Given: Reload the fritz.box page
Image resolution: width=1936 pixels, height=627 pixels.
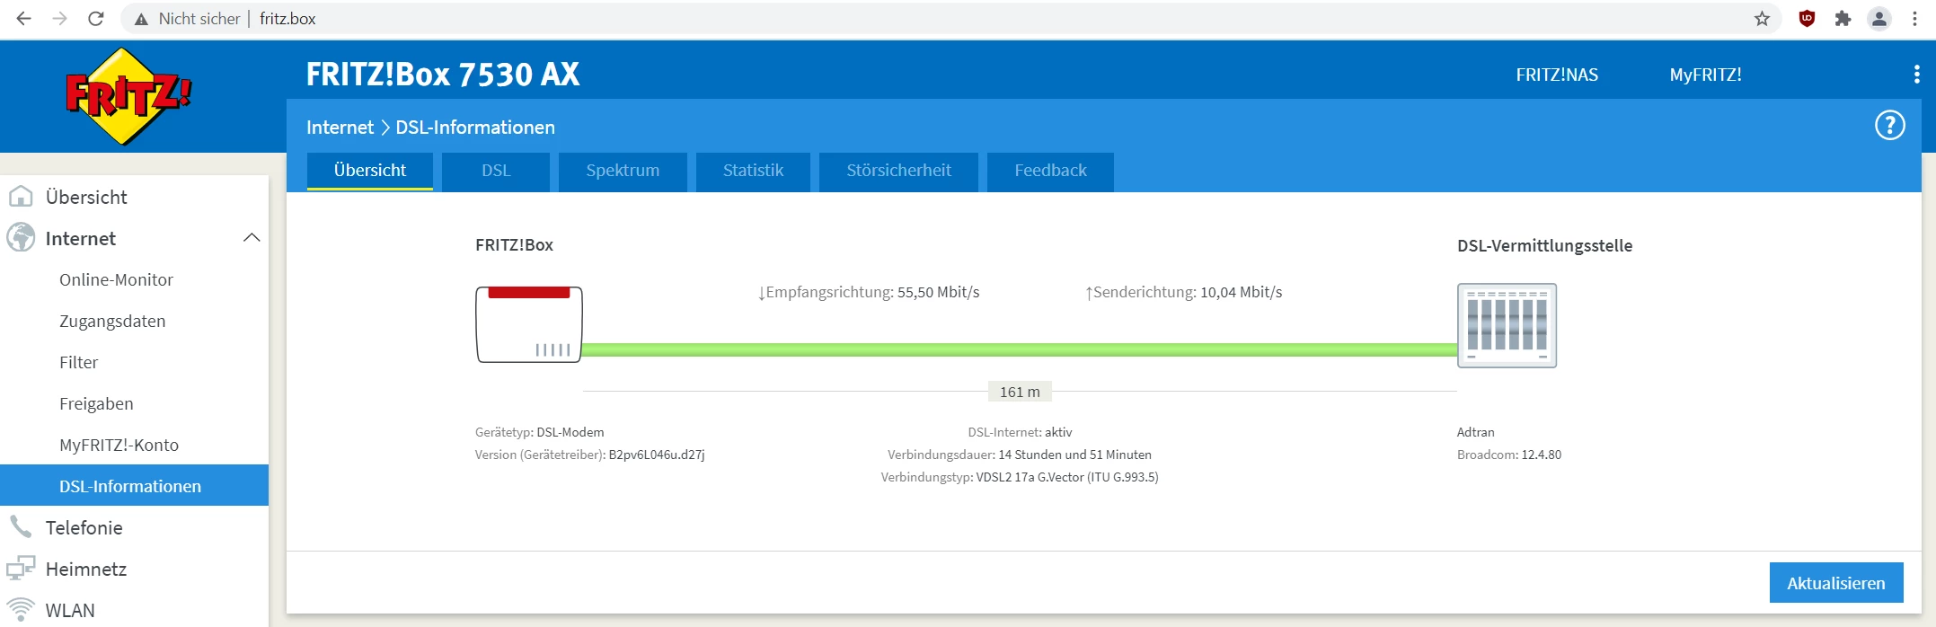Looking at the screenshot, I should [x=96, y=18].
